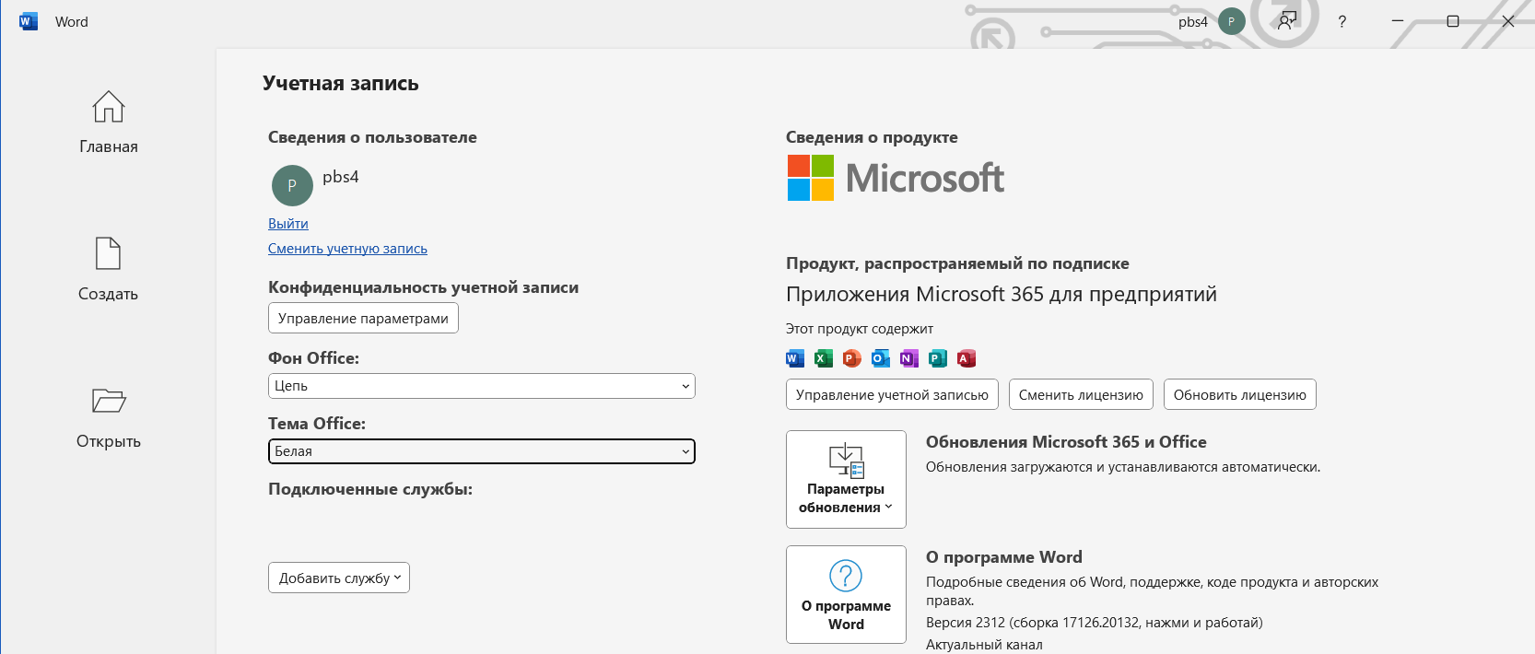Expand Параметры обновления options
Screen dimensions: 1535x654
(846, 479)
